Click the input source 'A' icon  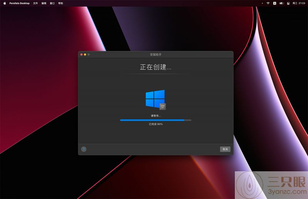(275, 3)
